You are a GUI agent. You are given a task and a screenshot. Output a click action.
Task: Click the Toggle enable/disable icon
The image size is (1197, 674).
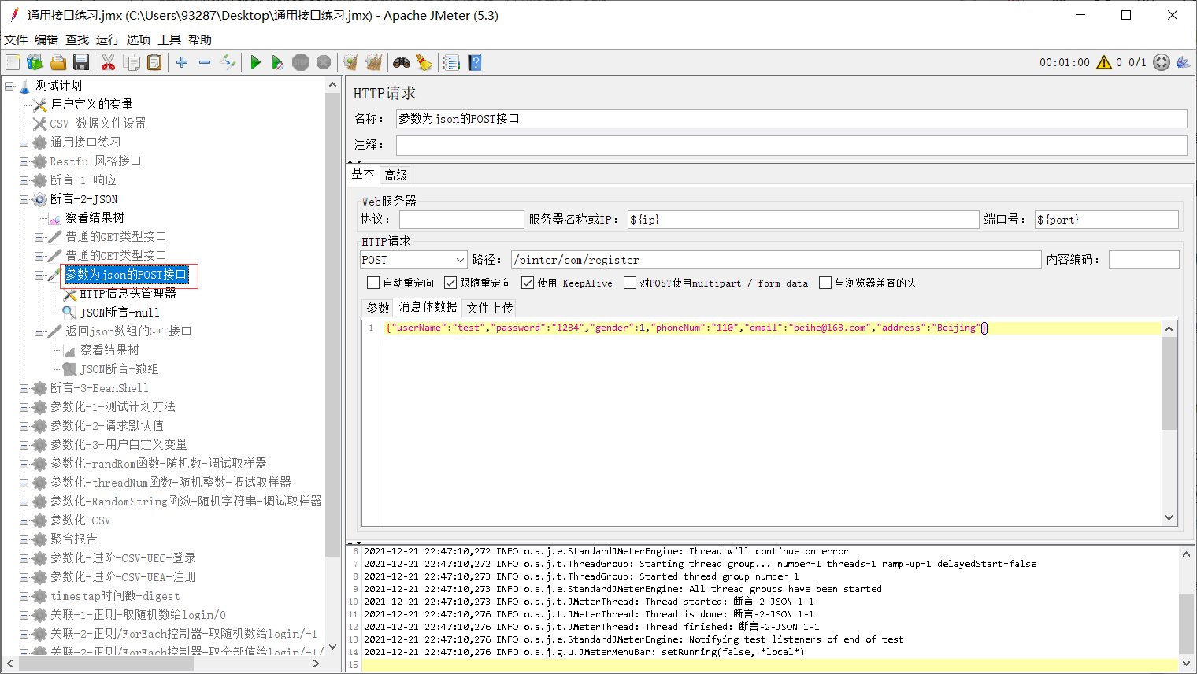[228, 62]
